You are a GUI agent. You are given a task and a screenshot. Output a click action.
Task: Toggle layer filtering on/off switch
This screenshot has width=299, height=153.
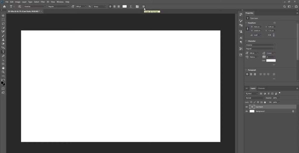click(x=279, y=93)
